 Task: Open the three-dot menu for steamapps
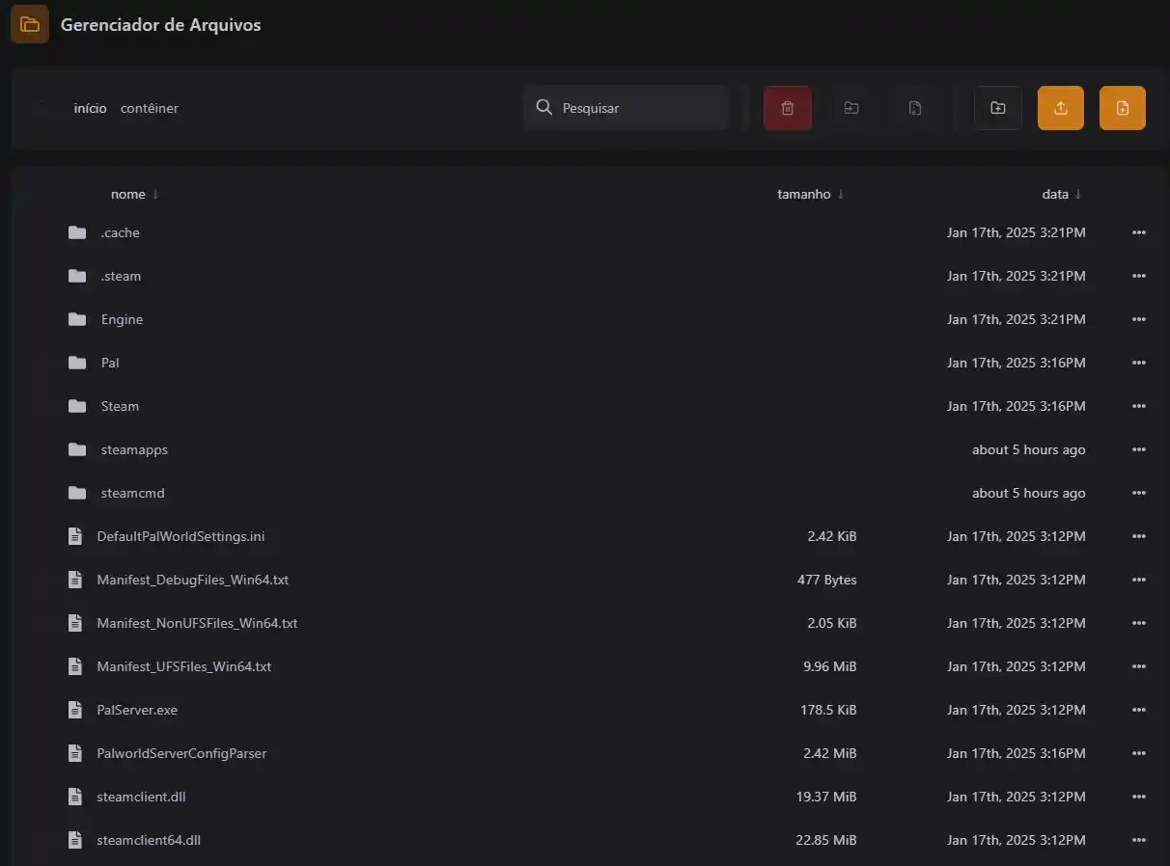click(x=1138, y=449)
